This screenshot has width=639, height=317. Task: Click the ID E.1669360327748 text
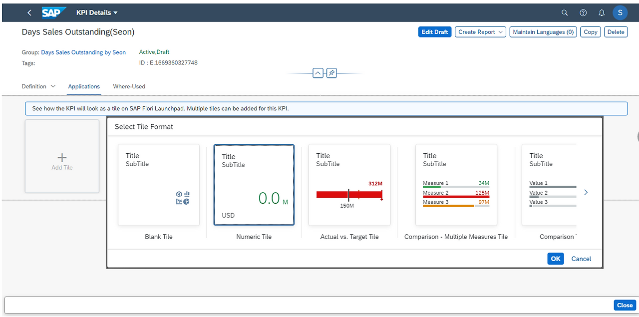pos(168,63)
